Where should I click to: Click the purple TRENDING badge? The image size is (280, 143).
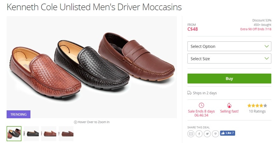[x=18, y=114]
